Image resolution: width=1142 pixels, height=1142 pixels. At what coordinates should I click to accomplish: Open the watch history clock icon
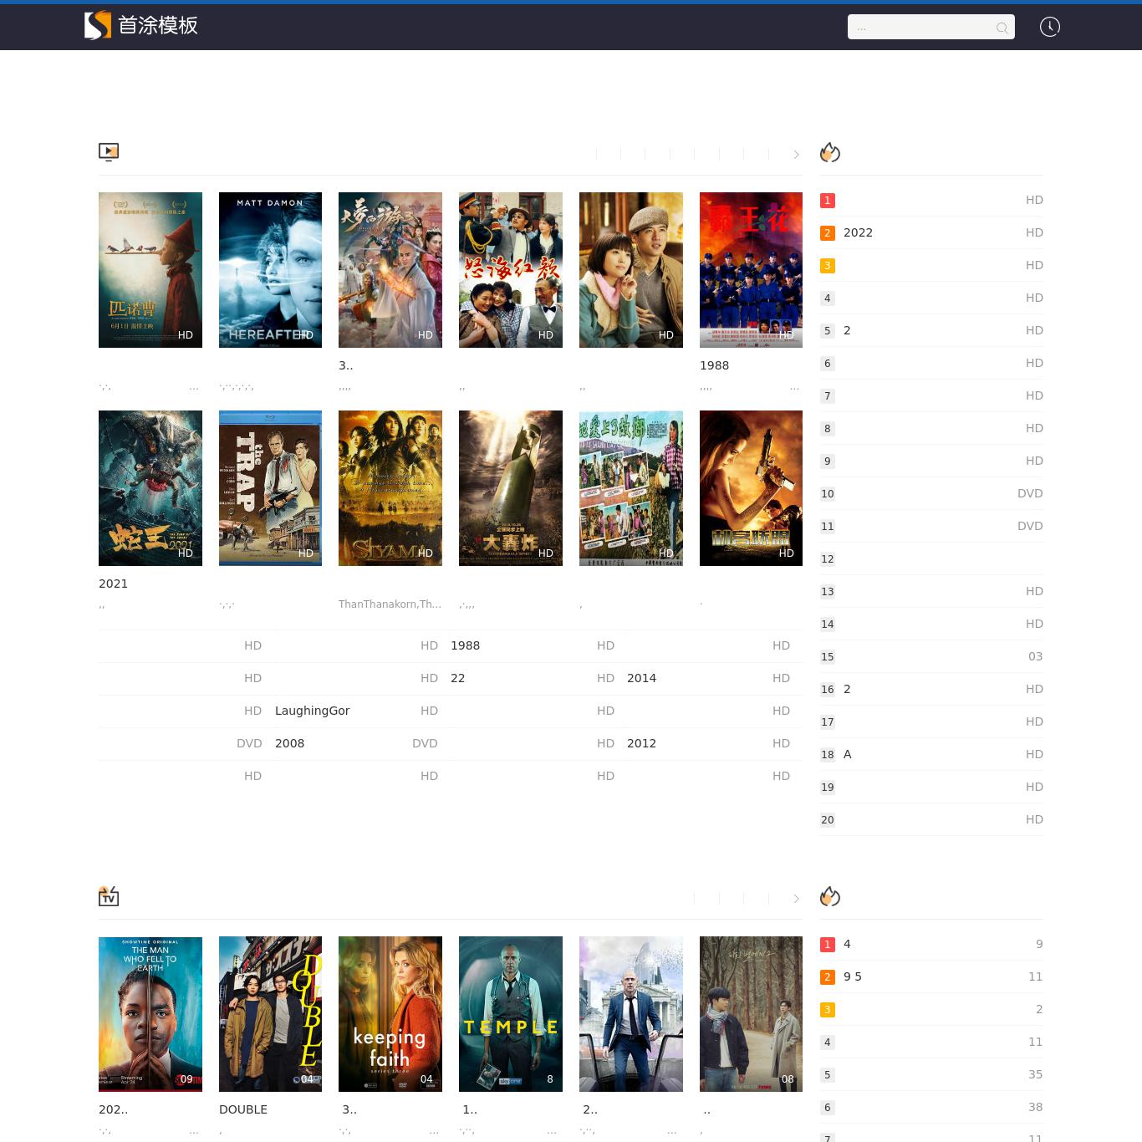pos(1050,27)
